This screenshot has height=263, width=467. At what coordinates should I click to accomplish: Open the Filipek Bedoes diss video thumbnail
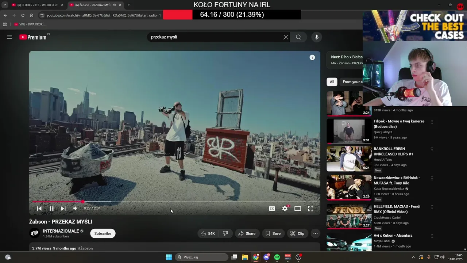pyautogui.click(x=349, y=131)
